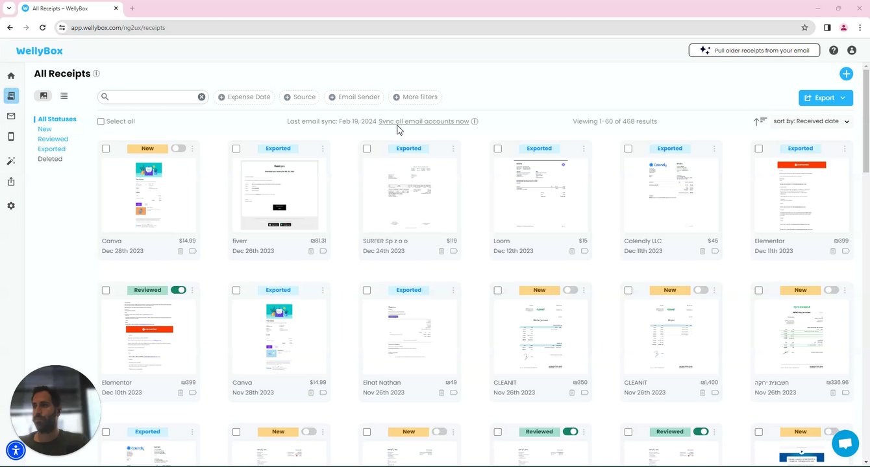Filter by Exported status
870x467 pixels.
point(51,149)
